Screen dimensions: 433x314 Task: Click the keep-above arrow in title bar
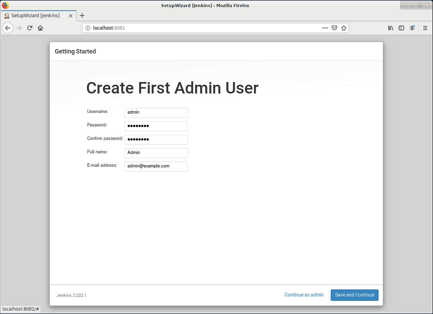pyautogui.click(x=405, y=5)
